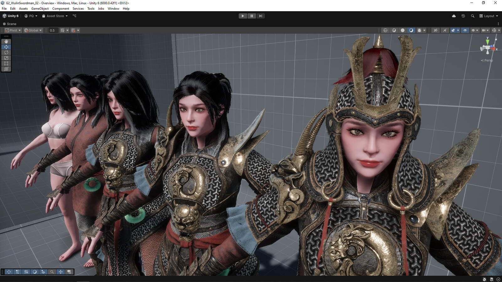Toggle 2D view mode
Viewport: 502px width, 282px height.
(x=435, y=30)
